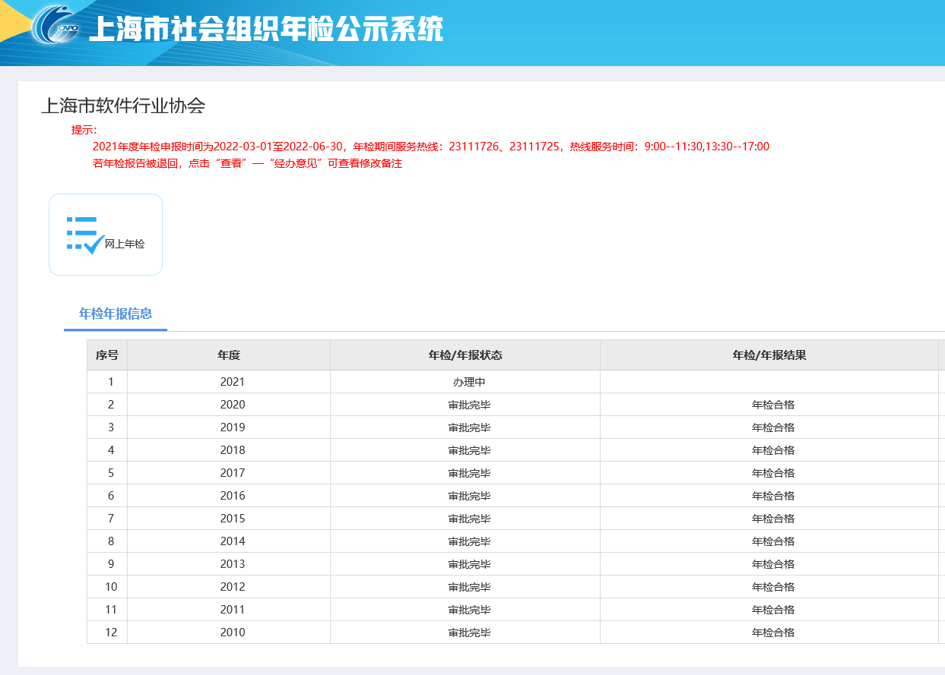Click the 审批完毕 status in the 2019 row
This screenshot has height=675, width=945.
point(469,427)
